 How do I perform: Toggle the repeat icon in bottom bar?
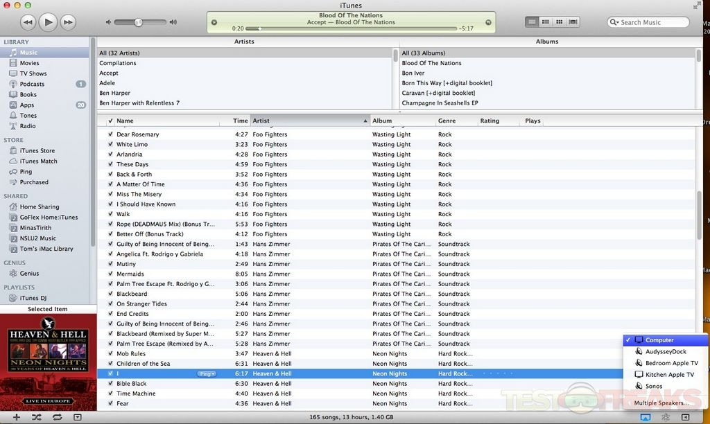coord(57,417)
